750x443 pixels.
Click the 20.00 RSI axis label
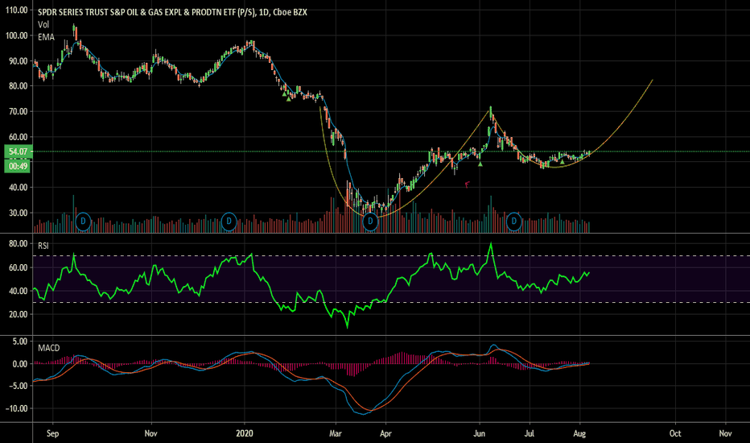click(19, 315)
